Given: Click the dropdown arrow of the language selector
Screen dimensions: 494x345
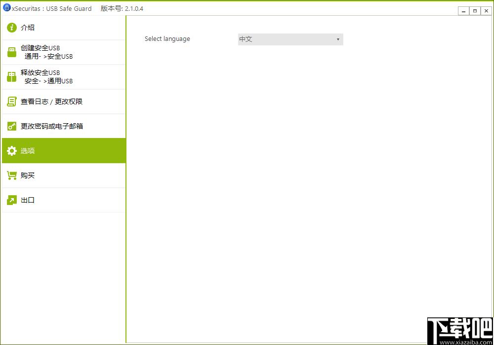Looking at the screenshot, I should point(338,39).
